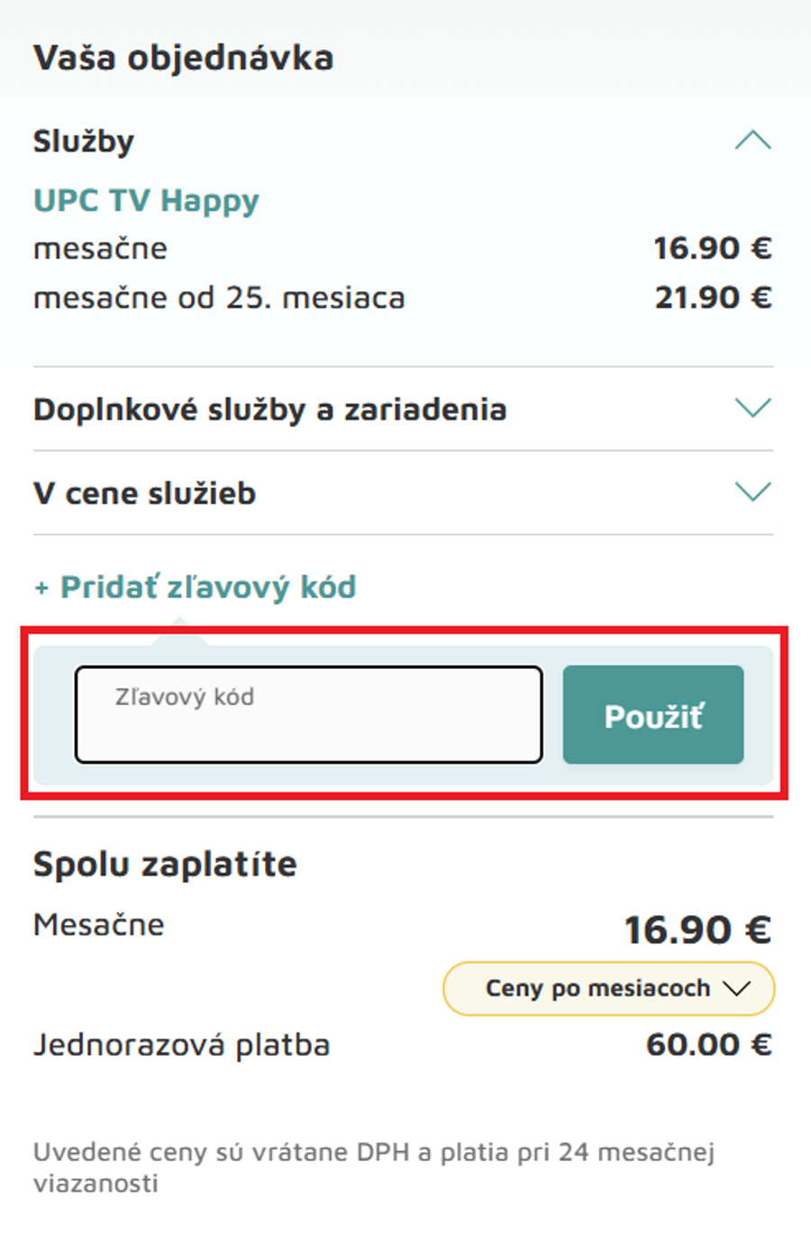Click the chevron icon beside V cene služieb
811x1254 pixels.
coord(753,492)
